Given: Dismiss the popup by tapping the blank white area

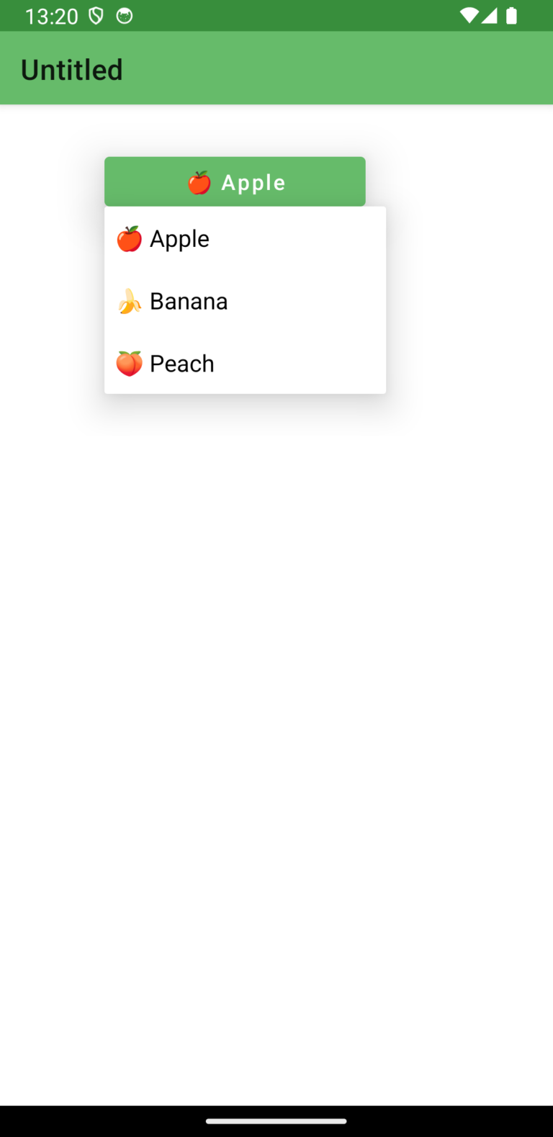Looking at the screenshot, I should (x=276, y=720).
